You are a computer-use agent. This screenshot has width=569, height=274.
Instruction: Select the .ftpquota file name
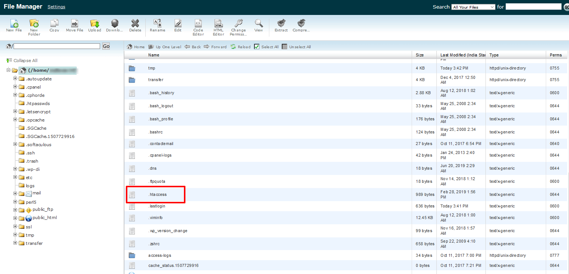pyautogui.click(x=157, y=181)
